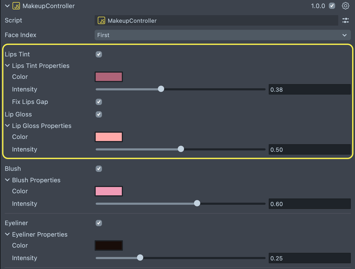Collapse the Lips Tint Properties group
The height and width of the screenshot is (269, 355).
coord(7,66)
